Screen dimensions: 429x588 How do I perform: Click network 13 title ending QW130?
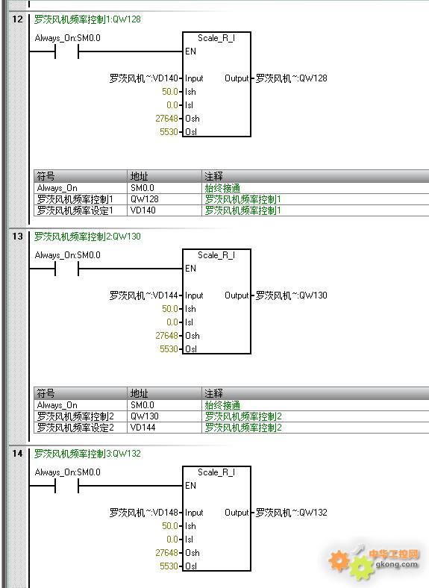click(x=87, y=237)
